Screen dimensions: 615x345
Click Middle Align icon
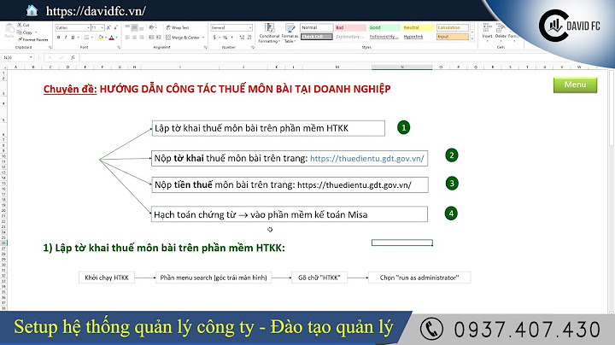[135, 27]
